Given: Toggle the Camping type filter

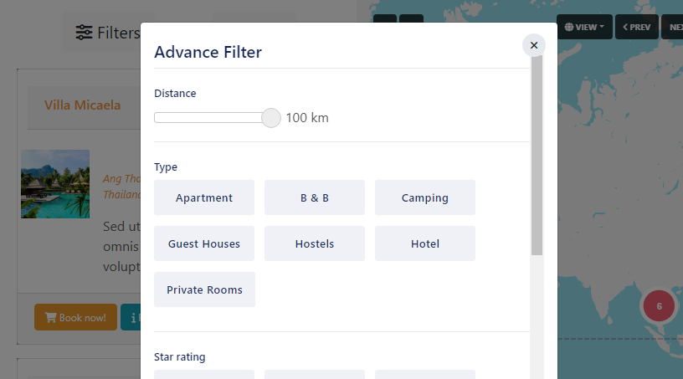Looking at the screenshot, I should pyautogui.click(x=424, y=197).
